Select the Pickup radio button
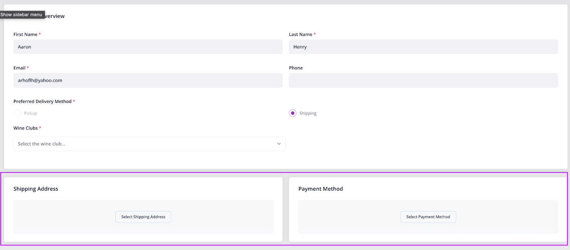Image resolution: width=570 pixels, height=250 pixels. click(x=17, y=113)
